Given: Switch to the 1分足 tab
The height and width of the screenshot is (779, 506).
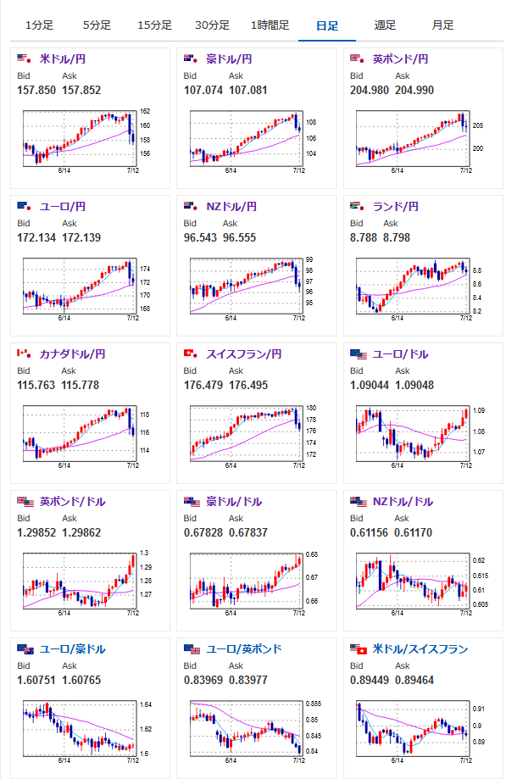Looking at the screenshot, I should click(x=39, y=25).
